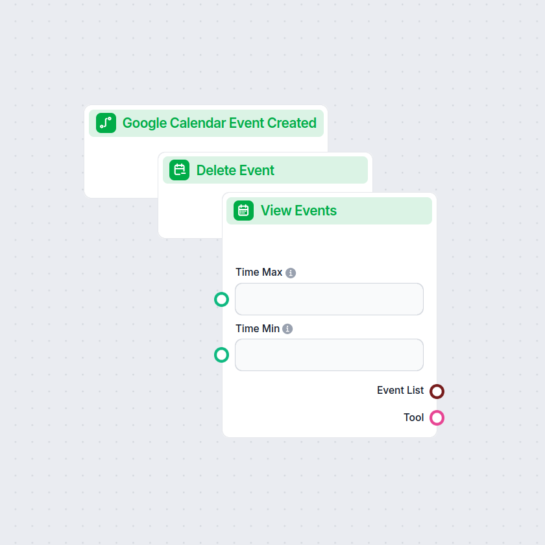Viewport: 545px width, 545px height.
Task: Select the View Events node header
Action: (x=329, y=210)
